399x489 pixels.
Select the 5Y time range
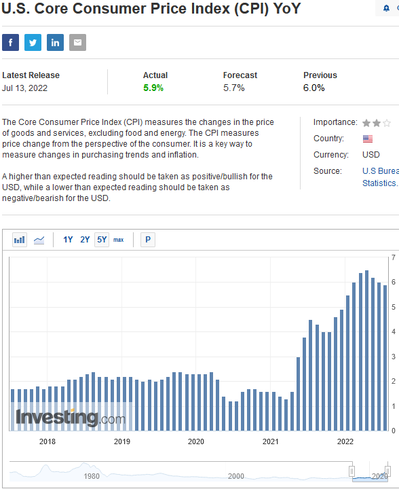point(102,240)
